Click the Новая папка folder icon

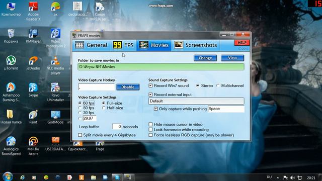(11, 117)
